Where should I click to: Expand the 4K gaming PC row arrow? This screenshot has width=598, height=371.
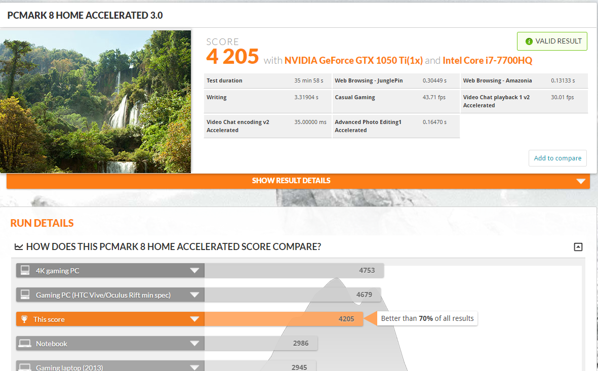194,270
